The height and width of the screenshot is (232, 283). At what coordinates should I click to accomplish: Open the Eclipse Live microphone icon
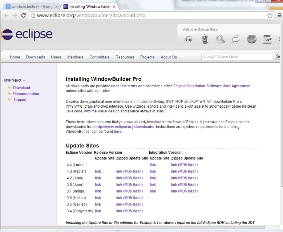[205, 39]
